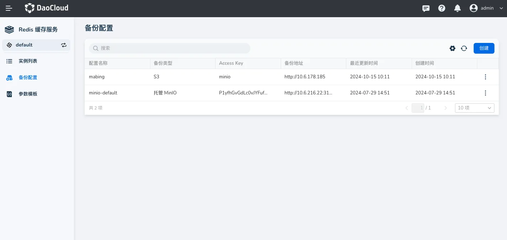Open the default workspace selector
The height and width of the screenshot is (240, 507).
[x=32, y=45]
